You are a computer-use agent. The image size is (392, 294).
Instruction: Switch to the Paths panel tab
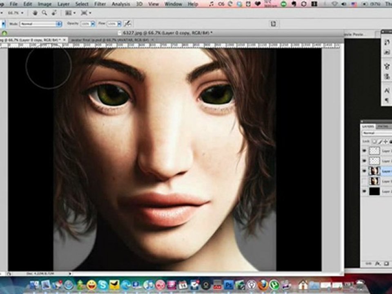pos(384,127)
